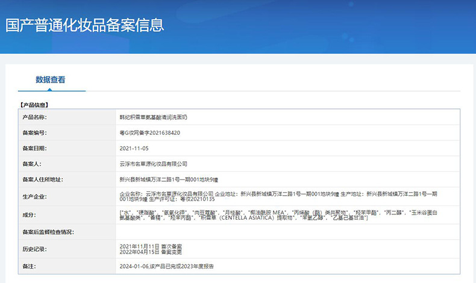Image resolution: width=476 pixels, height=283 pixels.
Task: Select address 新兴县新城镇万洋二路1号一期001地块9幢
Action: coord(169,179)
